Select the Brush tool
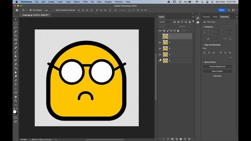Image resolution: width=251 pixels, height=141 pixels. point(16,52)
